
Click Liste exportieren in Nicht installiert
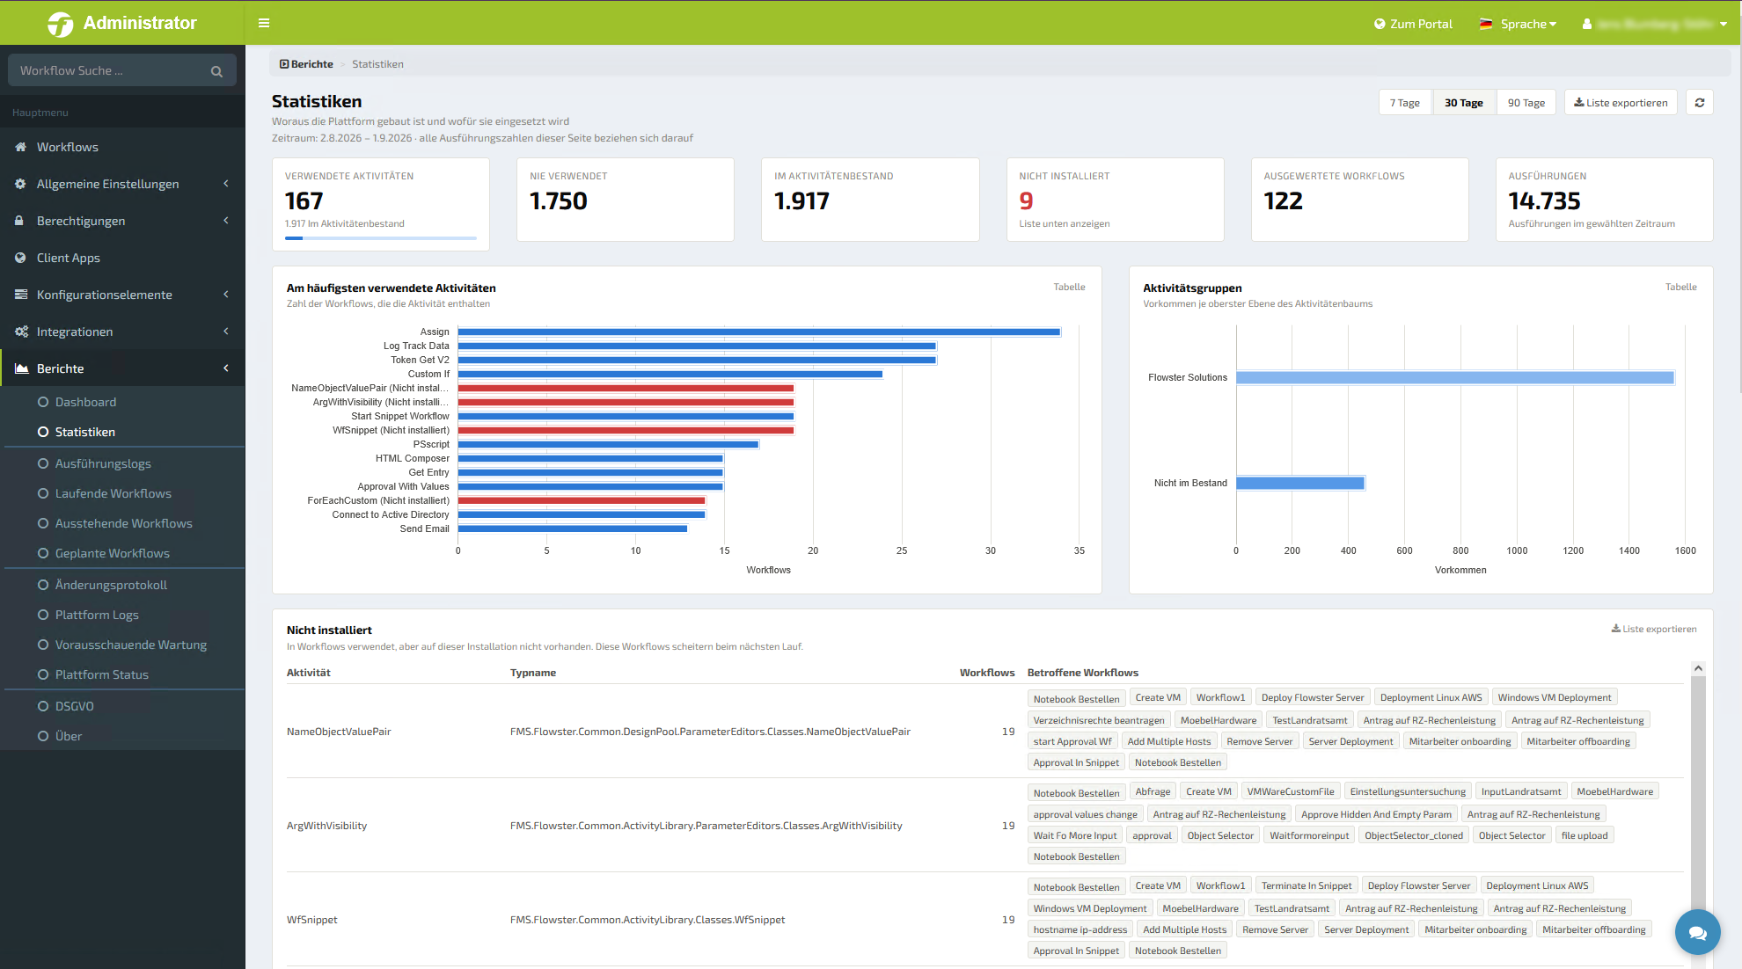[1654, 630]
